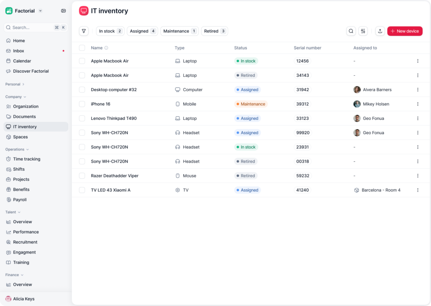This screenshot has width=431, height=306.
Task: Filter by Maintenance tab
Action: [179, 31]
